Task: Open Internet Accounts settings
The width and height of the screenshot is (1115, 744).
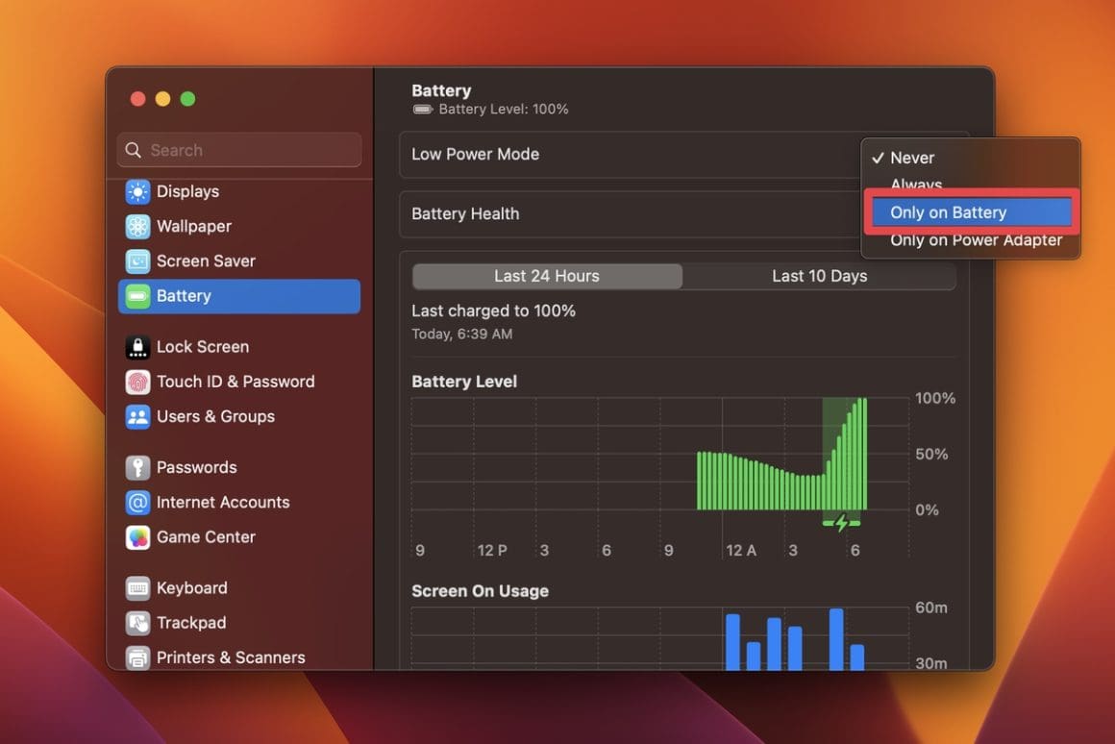Action: [136, 502]
